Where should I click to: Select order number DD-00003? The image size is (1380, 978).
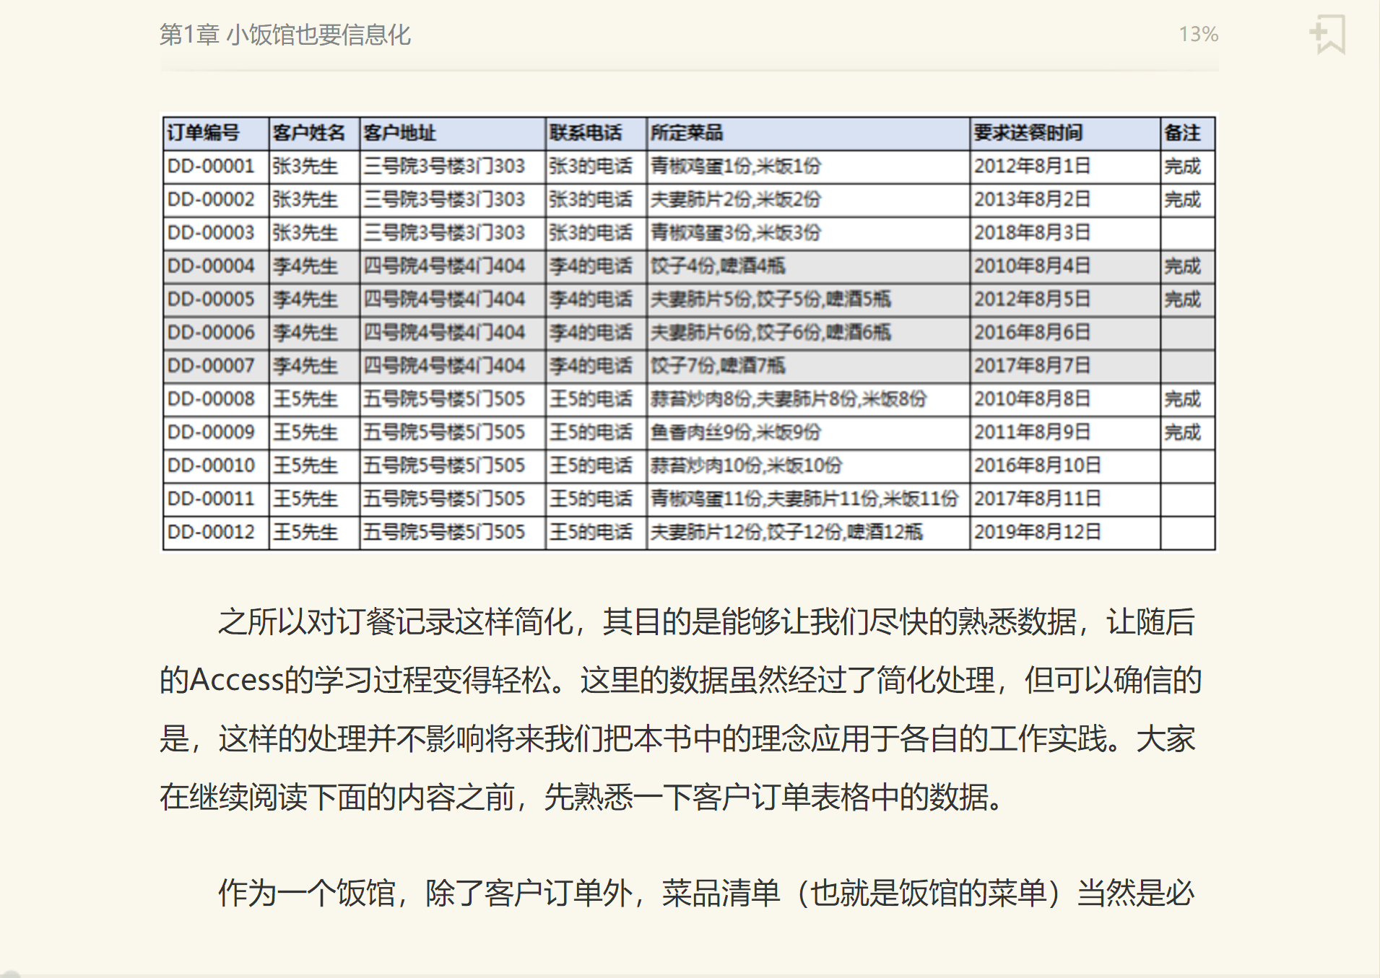pos(211,232)
